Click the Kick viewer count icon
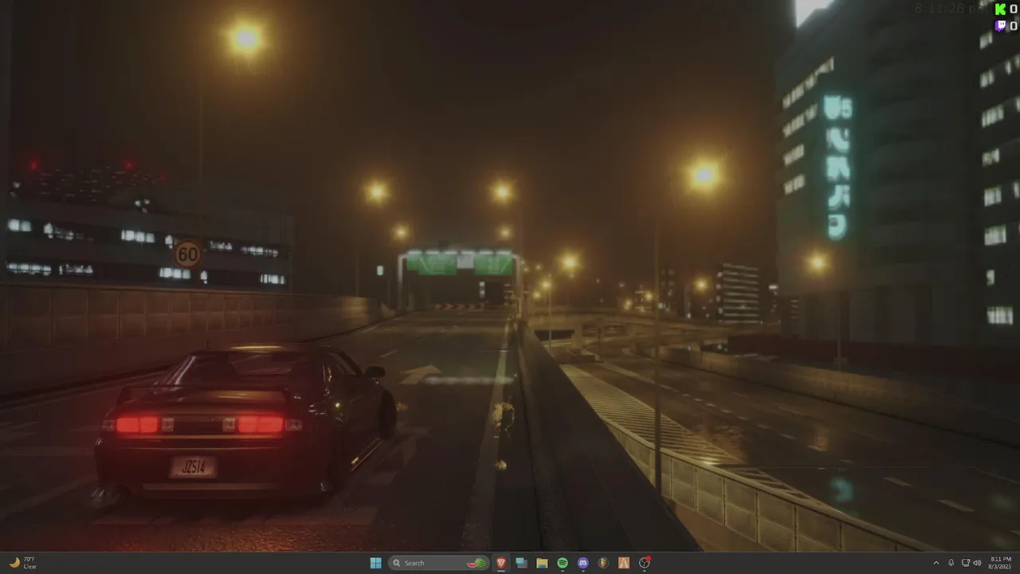Viewport: 1020px width, 574px height. coord(1001,9)
